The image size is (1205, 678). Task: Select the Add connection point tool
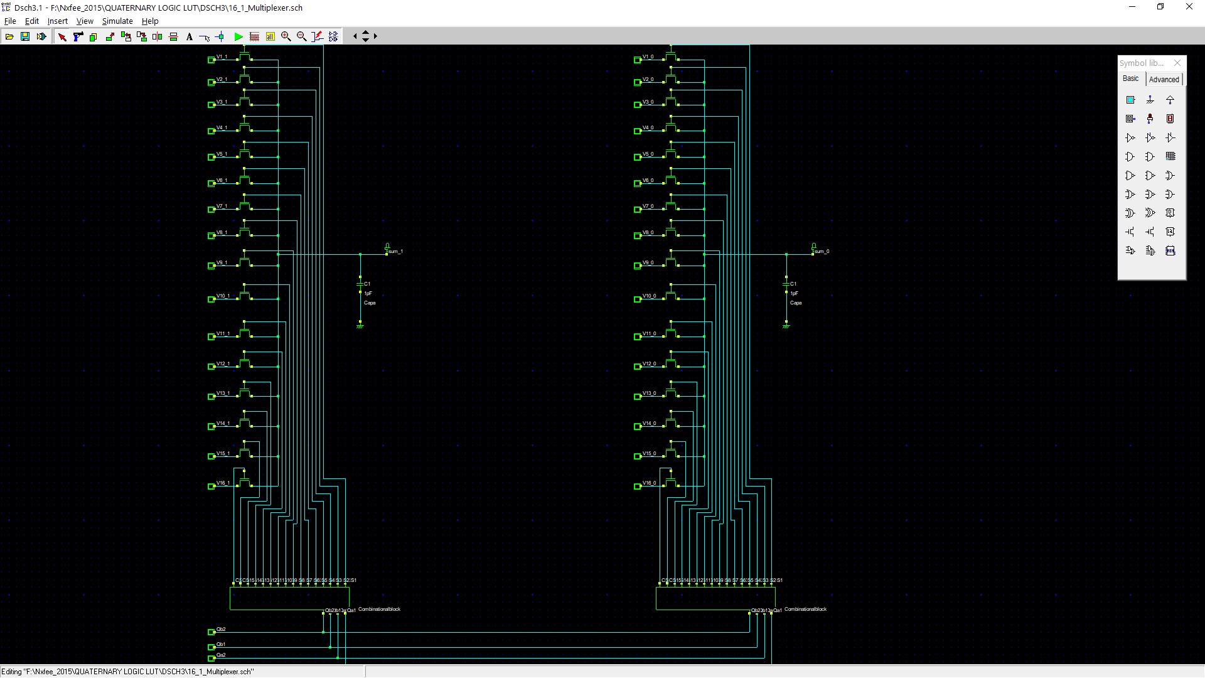tap(220, 36)
